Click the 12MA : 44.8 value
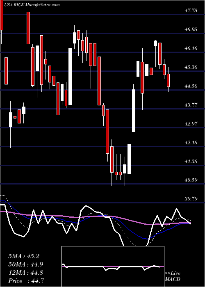Screen dimensions: 205x287 tap(26, 273)
